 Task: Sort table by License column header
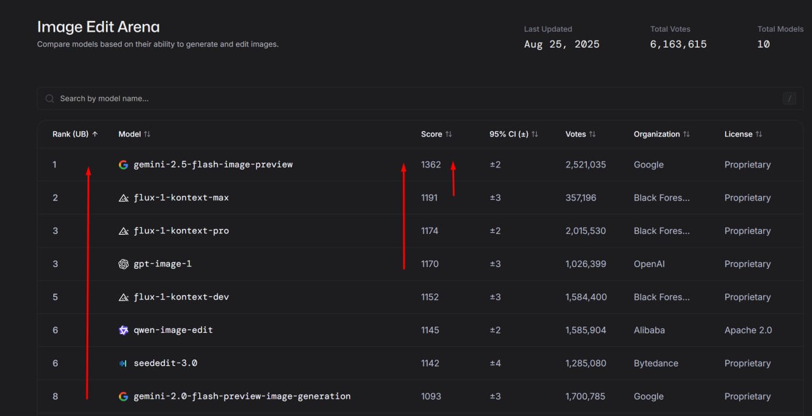point(743,134)
